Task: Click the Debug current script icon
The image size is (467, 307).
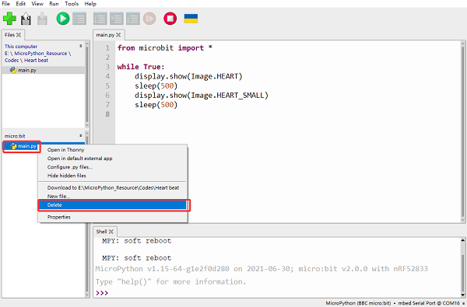Action: pos(79,19)
